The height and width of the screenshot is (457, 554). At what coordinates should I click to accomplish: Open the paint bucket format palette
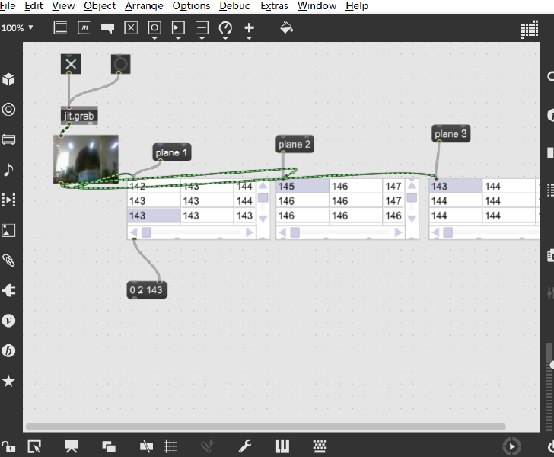pyautogui.click(x=286, y=27)
